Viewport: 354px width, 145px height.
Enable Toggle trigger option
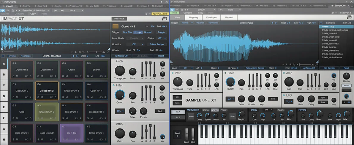pos(161,32)
